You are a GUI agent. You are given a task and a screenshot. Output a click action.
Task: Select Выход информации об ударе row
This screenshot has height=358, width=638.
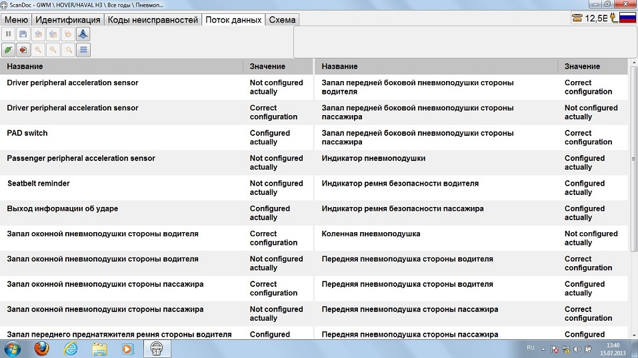157,213
